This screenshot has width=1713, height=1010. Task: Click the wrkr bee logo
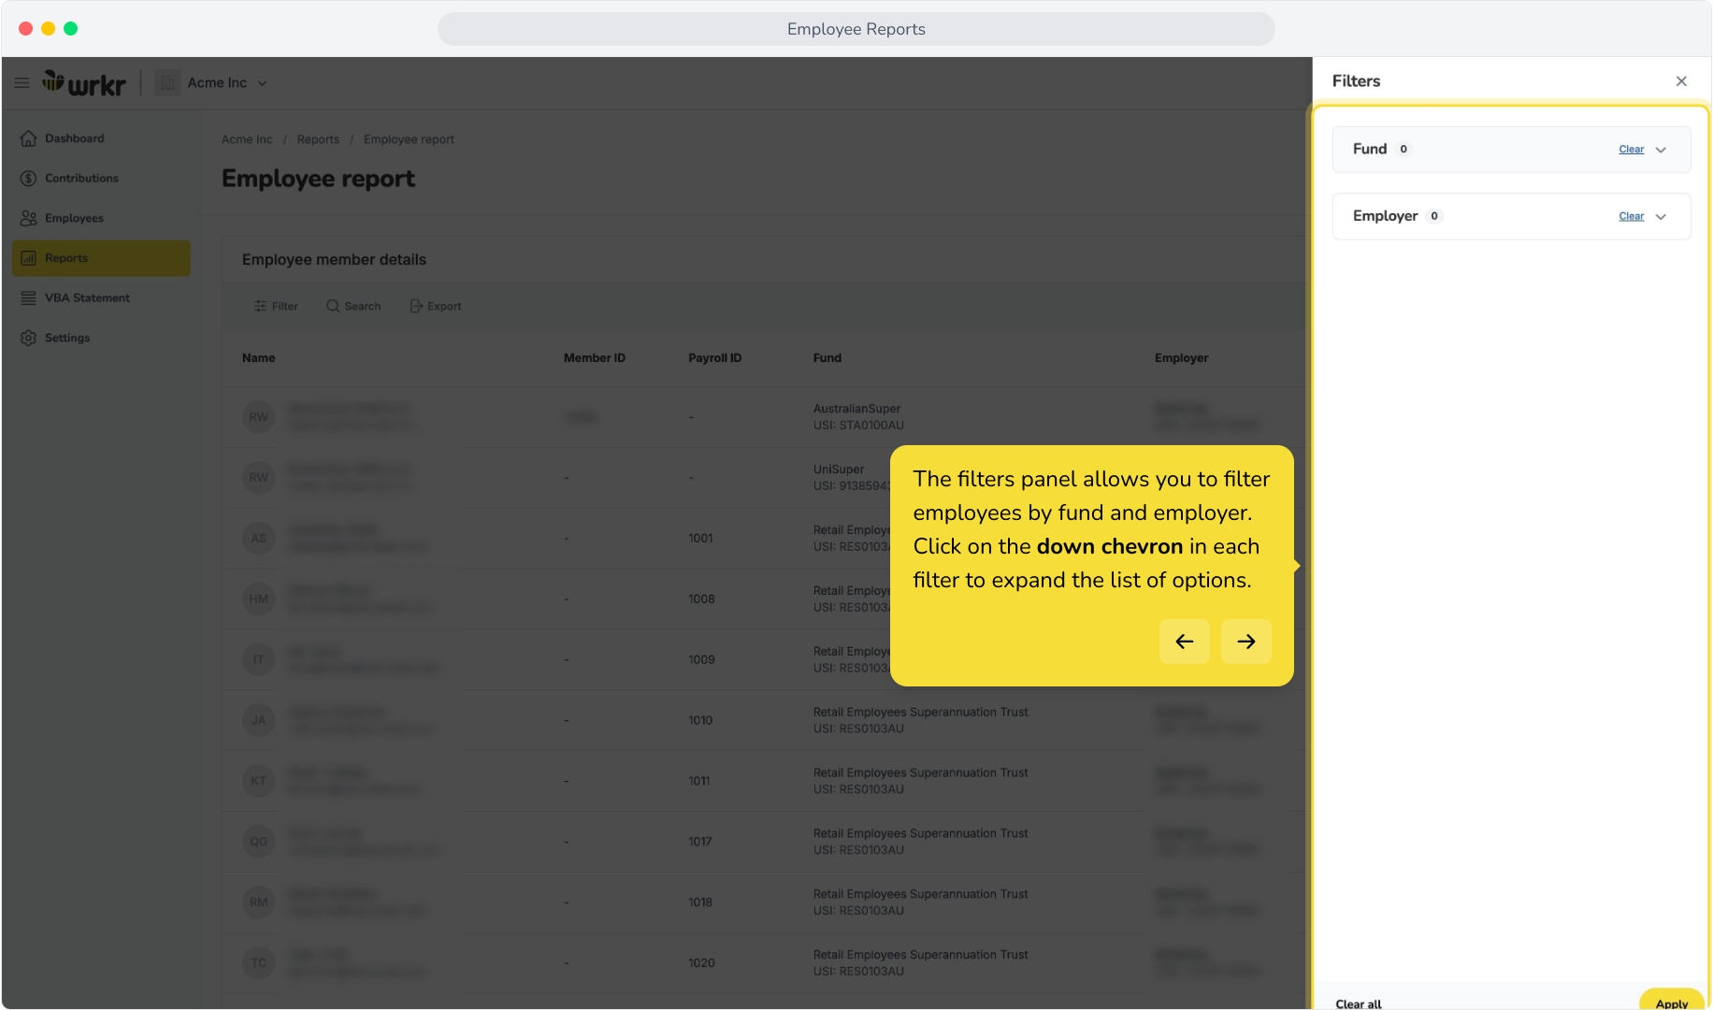click(84, 83)
